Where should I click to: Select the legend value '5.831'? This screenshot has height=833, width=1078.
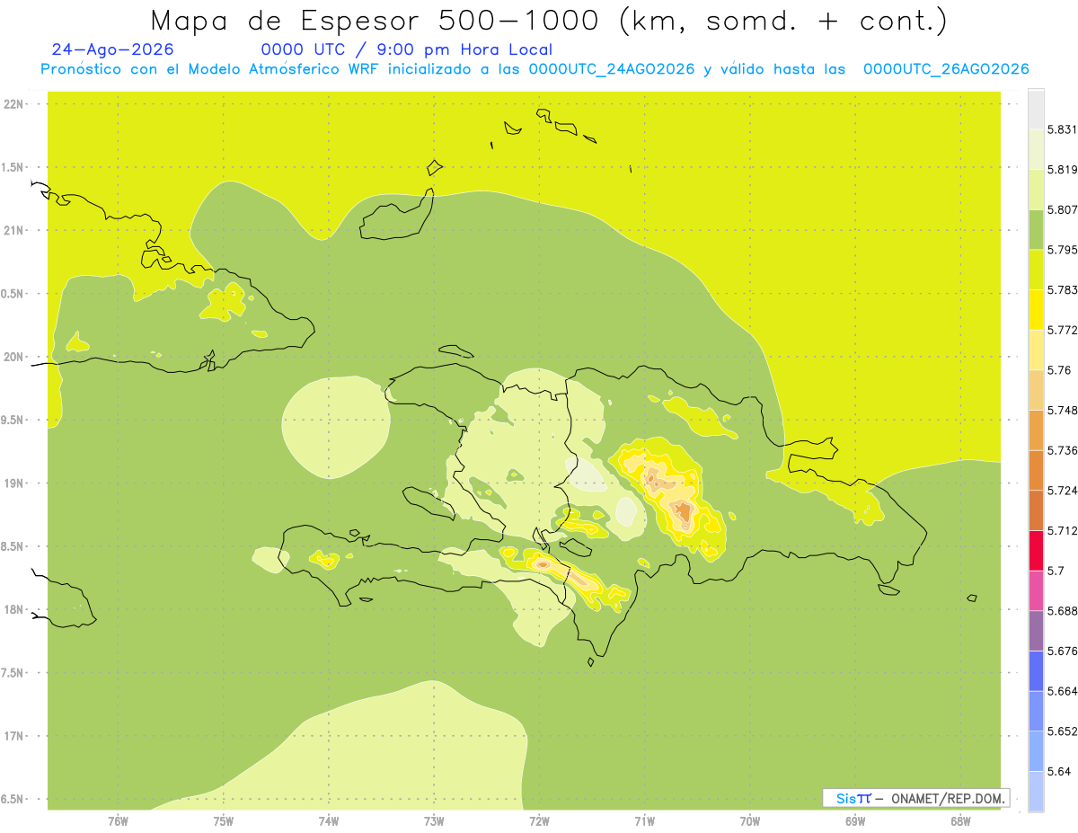click(x=1063, y=129)
